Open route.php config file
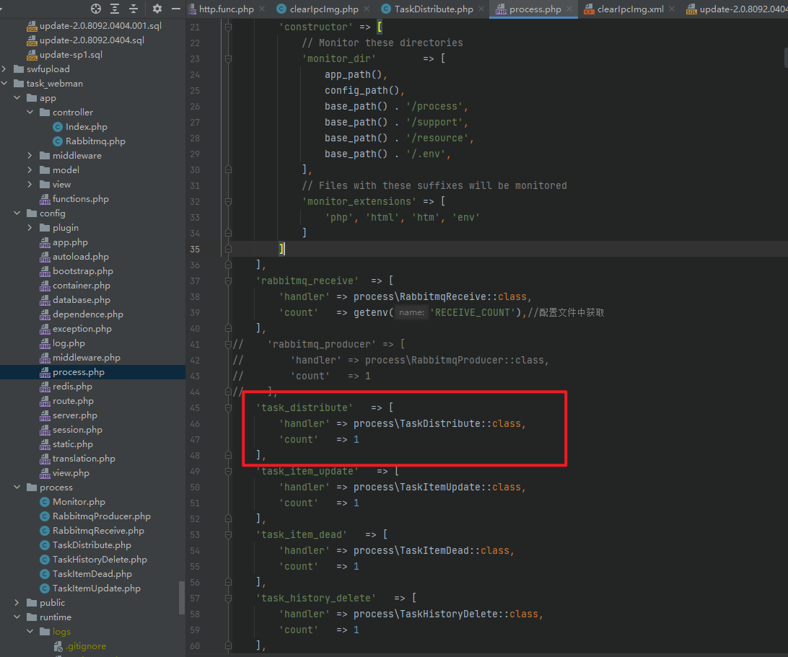 click(x=73, y=401)
